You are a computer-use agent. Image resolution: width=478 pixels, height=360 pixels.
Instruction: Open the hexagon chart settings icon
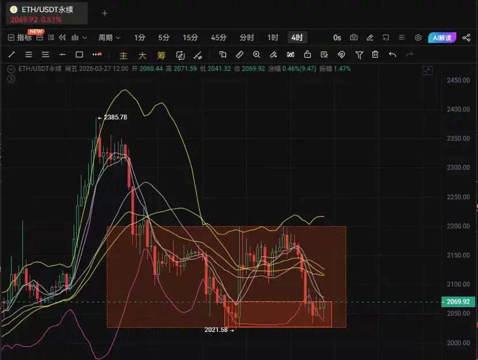[418, 37]
